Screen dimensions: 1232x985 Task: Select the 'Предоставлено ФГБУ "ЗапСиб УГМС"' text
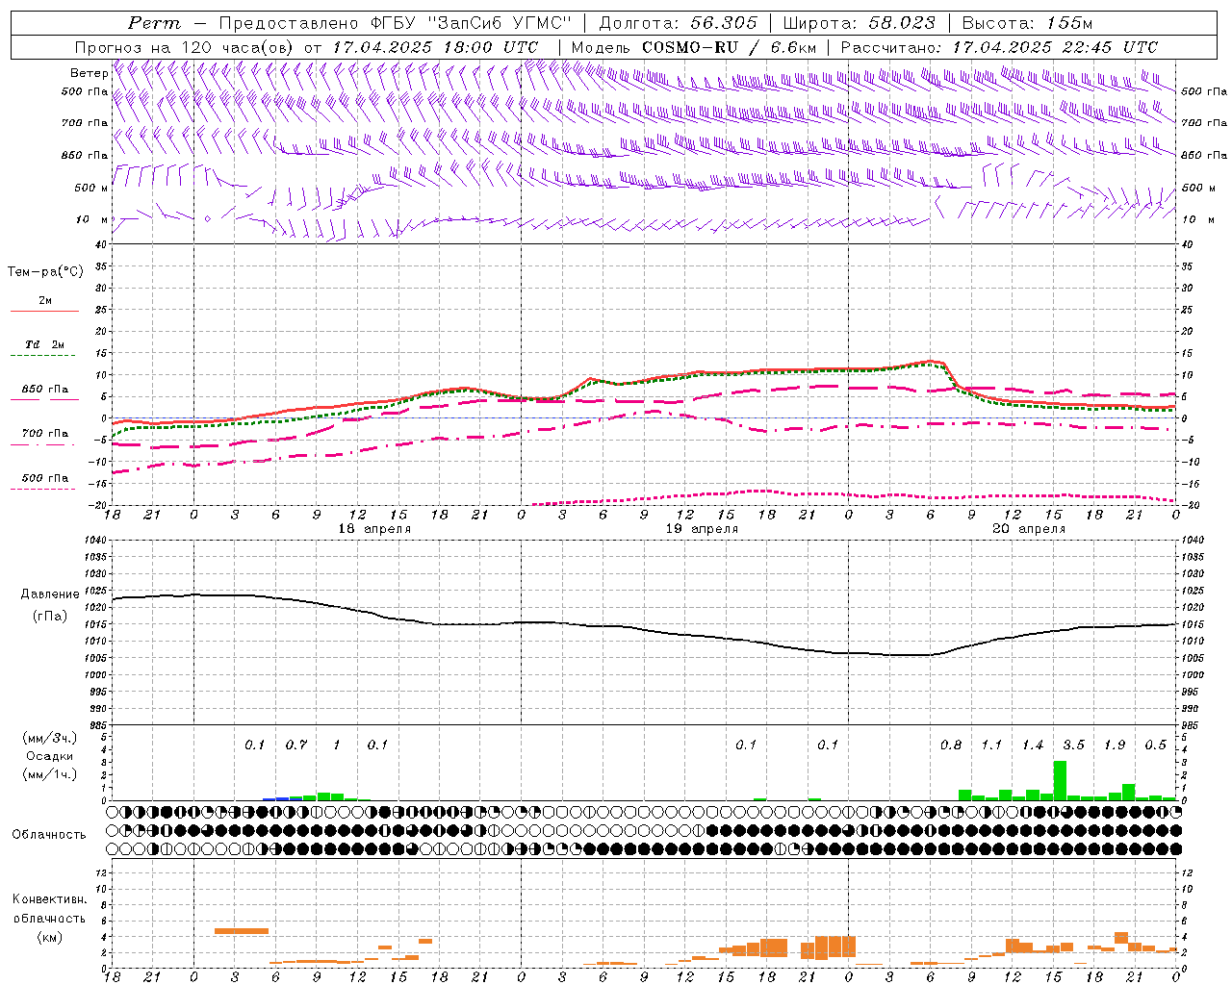point(396,23)
